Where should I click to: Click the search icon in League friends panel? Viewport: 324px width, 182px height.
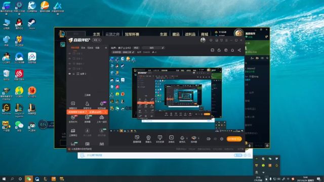tap(267, 59)
